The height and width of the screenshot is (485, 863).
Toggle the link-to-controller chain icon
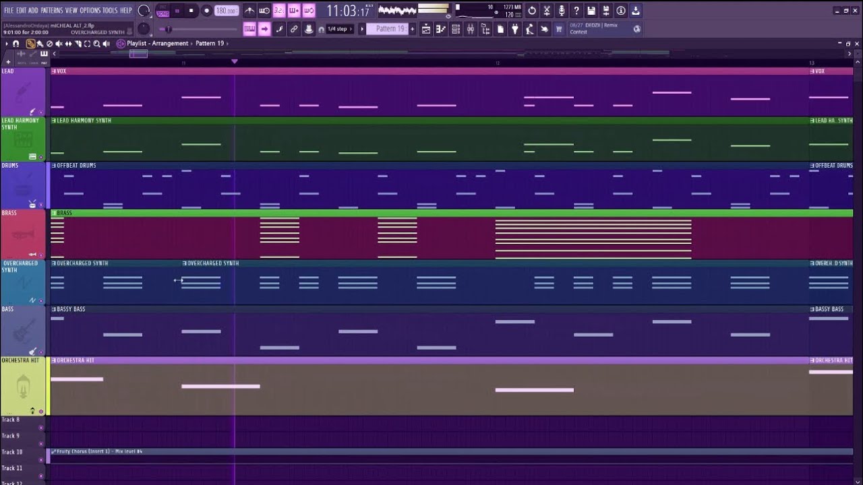[294, 29]
